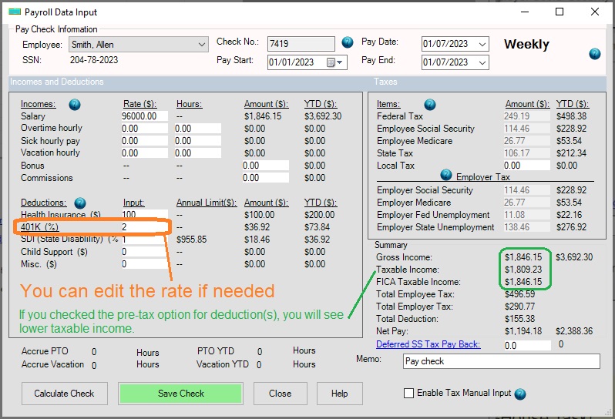This screenshot has height=419, width=615.
Task: Click help icon beside Incomes heading
Action: click(x=75, y=104)
